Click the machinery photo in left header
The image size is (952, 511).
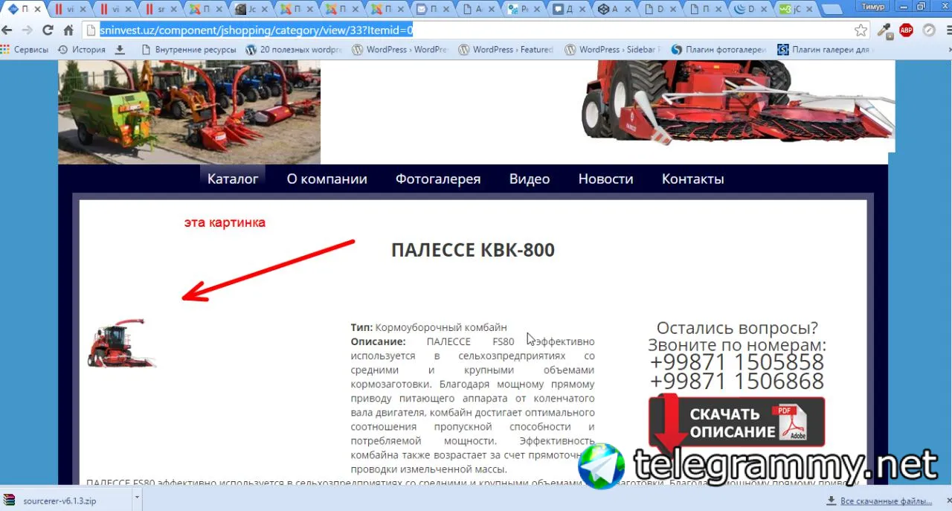tap(190, 112)
